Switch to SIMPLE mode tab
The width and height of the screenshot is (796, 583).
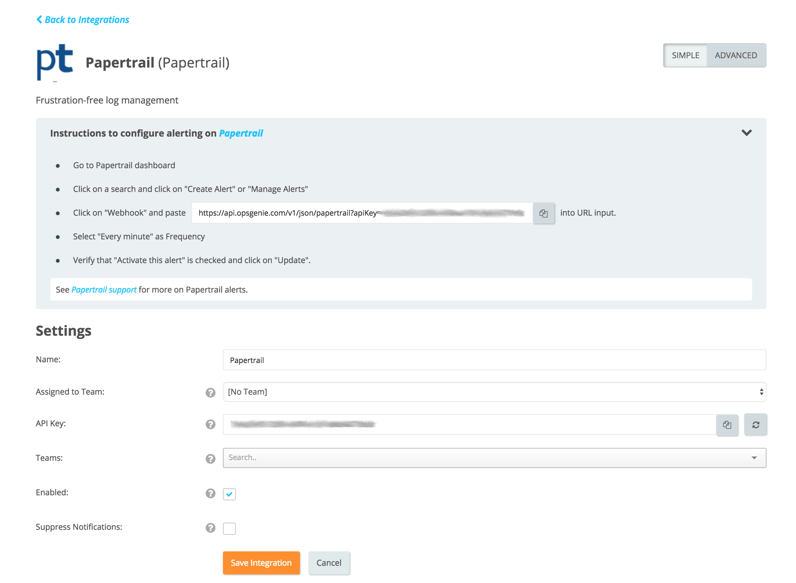point(685,55)
